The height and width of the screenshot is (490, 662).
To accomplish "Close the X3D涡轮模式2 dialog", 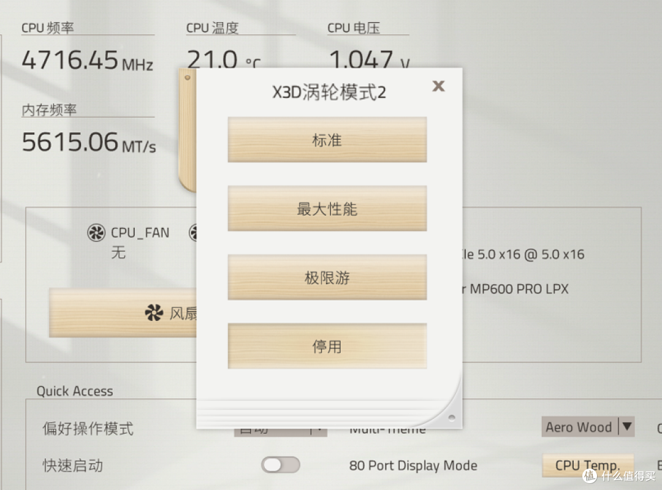I will tap(438, 86).
